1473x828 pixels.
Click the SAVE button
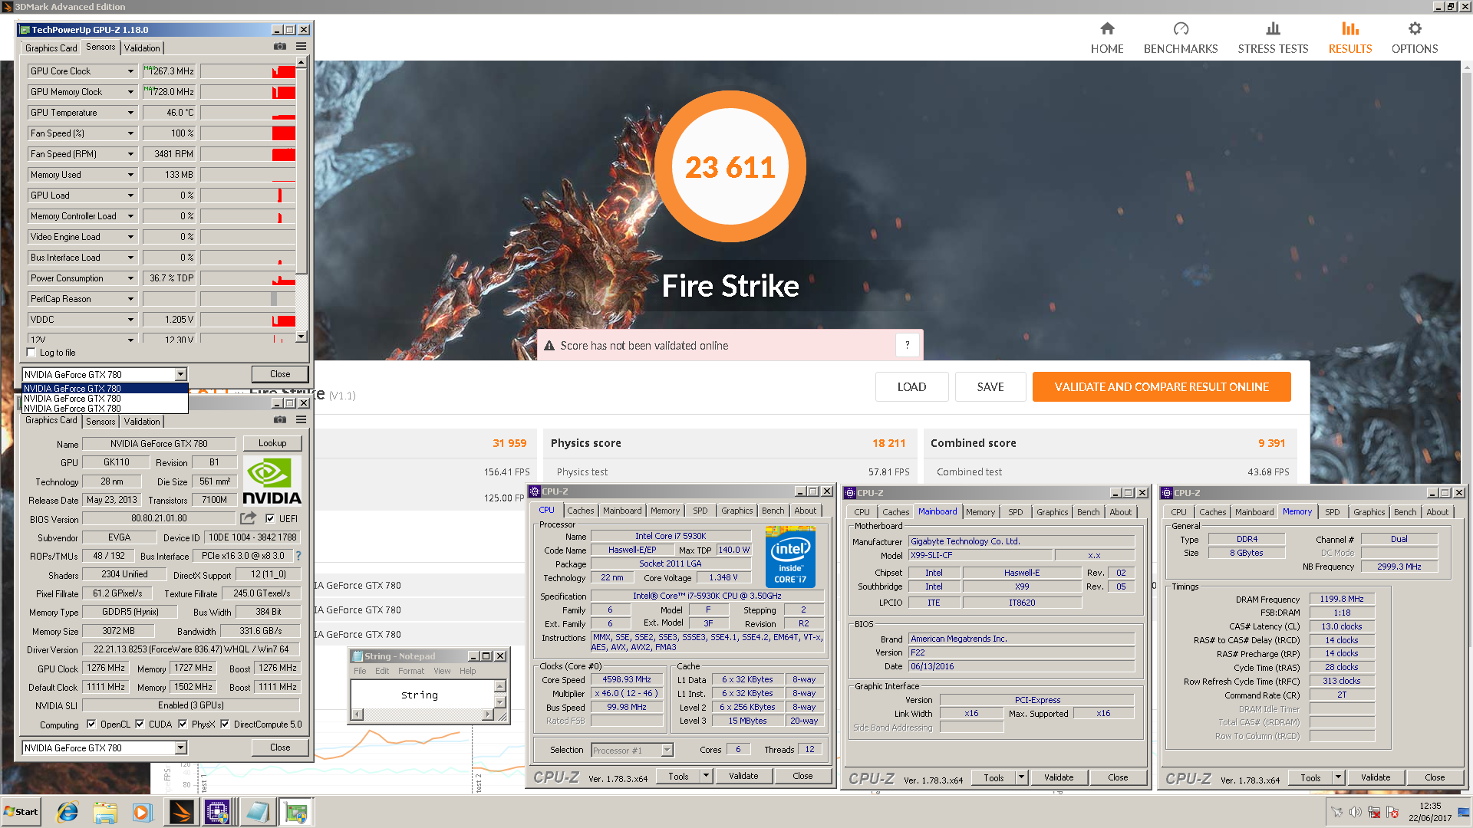point(990,386)
